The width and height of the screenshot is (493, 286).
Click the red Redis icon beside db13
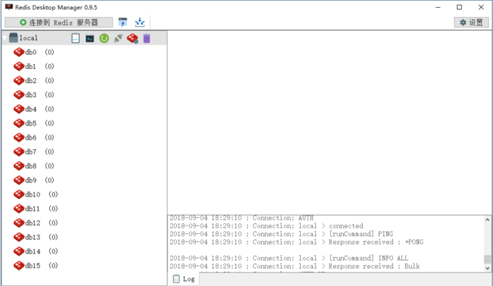pyautogui.click(x=19, y=237)
